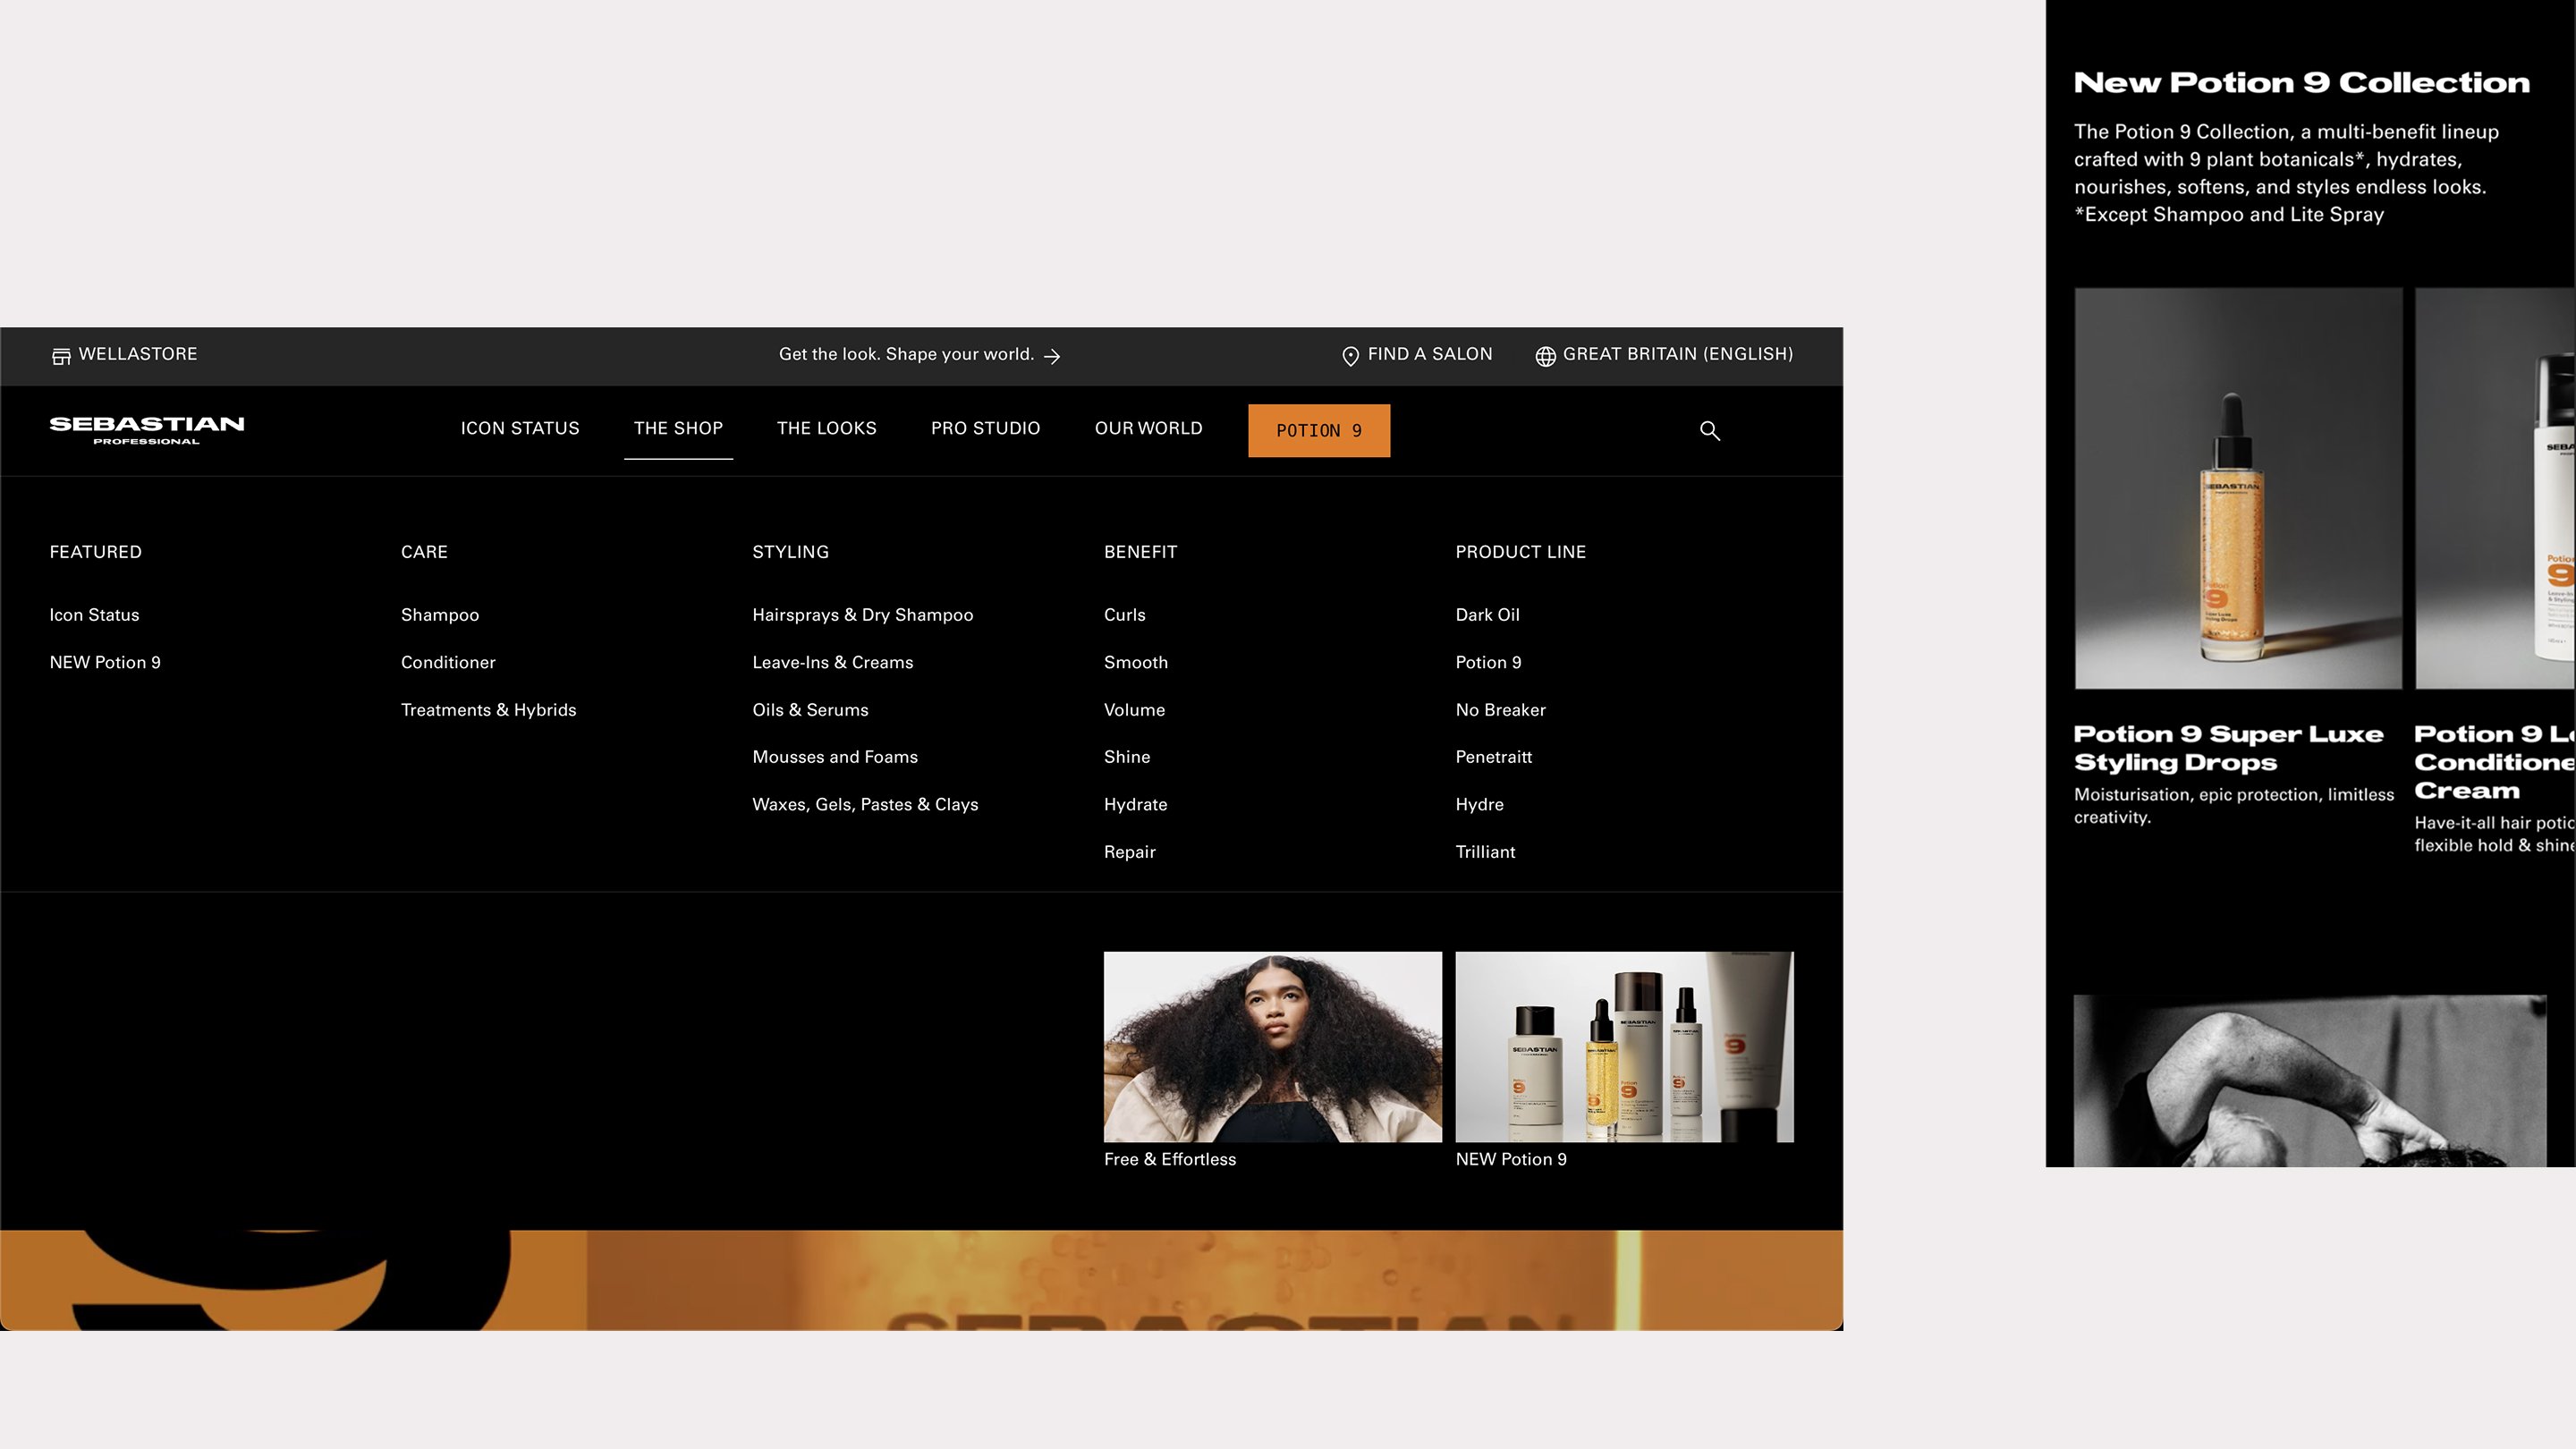Click the BENEFIT column heading
This screenshot has width=2576, height=1449.
click(x=1141, y=552)
